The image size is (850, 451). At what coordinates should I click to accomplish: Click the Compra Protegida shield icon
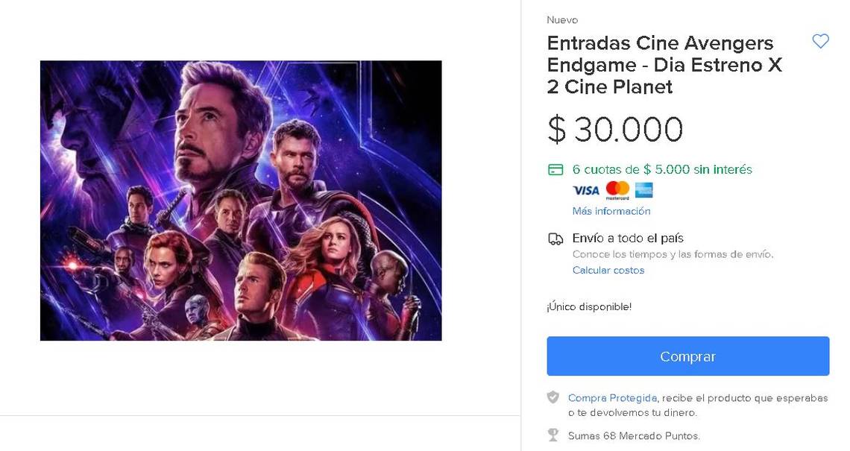[x=553, y=398]
